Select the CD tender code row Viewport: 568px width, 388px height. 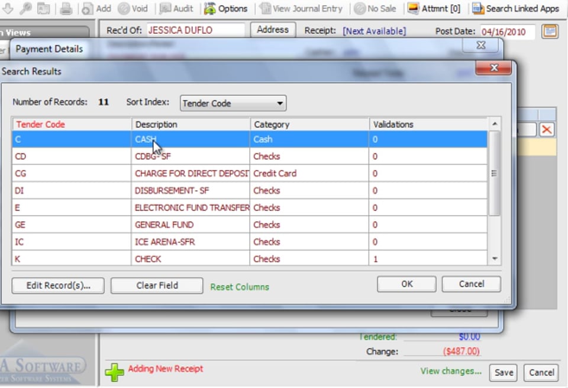point(250,156)
